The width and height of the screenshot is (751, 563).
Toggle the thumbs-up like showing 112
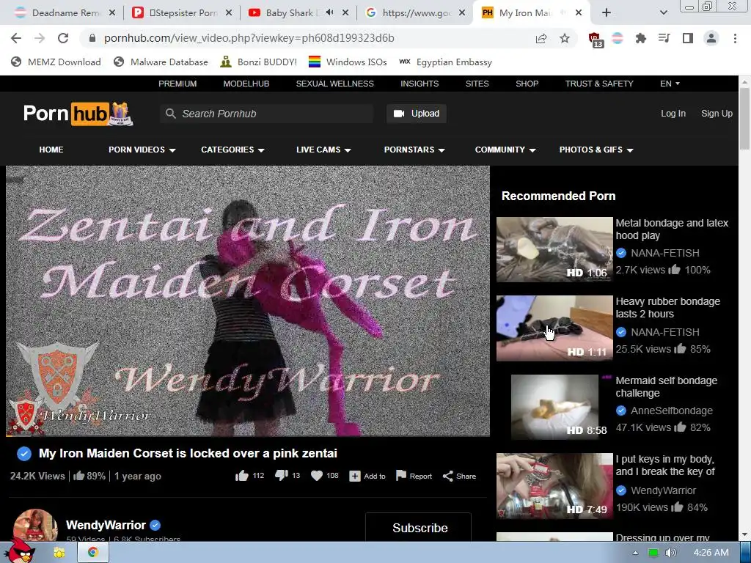tap(242, 475)
